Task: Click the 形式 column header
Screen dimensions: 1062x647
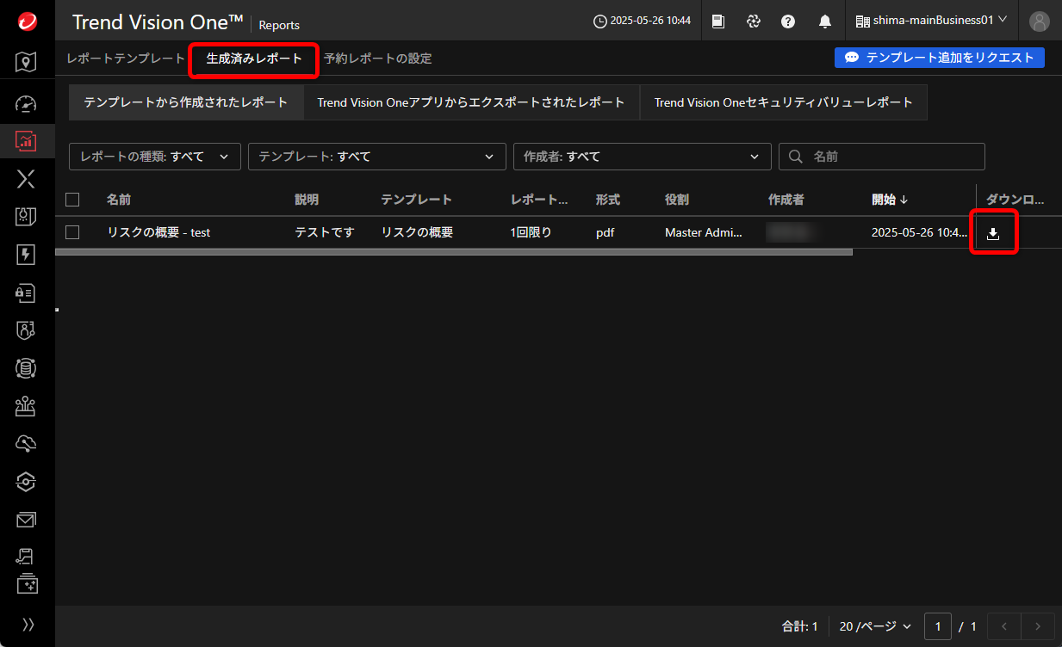Action: point(608,200)
